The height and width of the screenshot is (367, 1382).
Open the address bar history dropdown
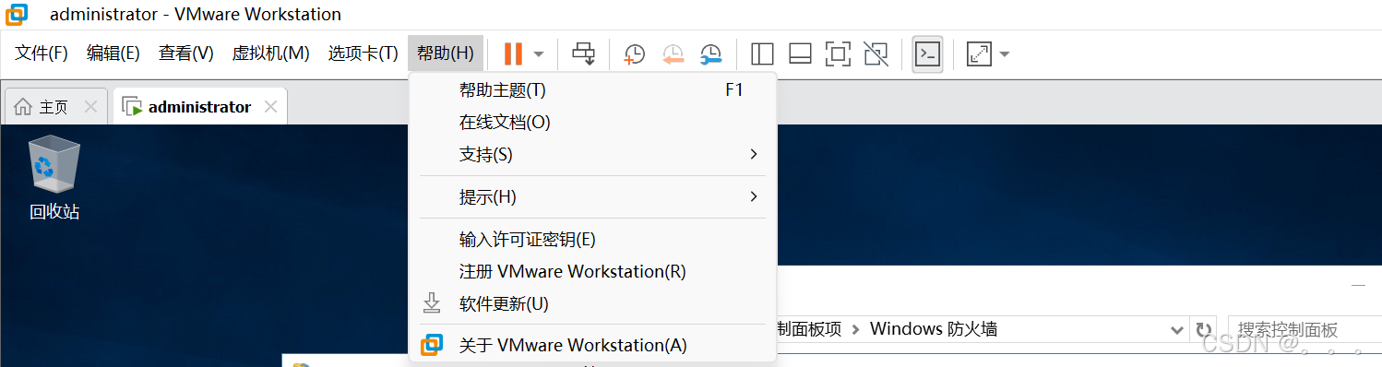pyautogui.click(x=1176, y=330)
